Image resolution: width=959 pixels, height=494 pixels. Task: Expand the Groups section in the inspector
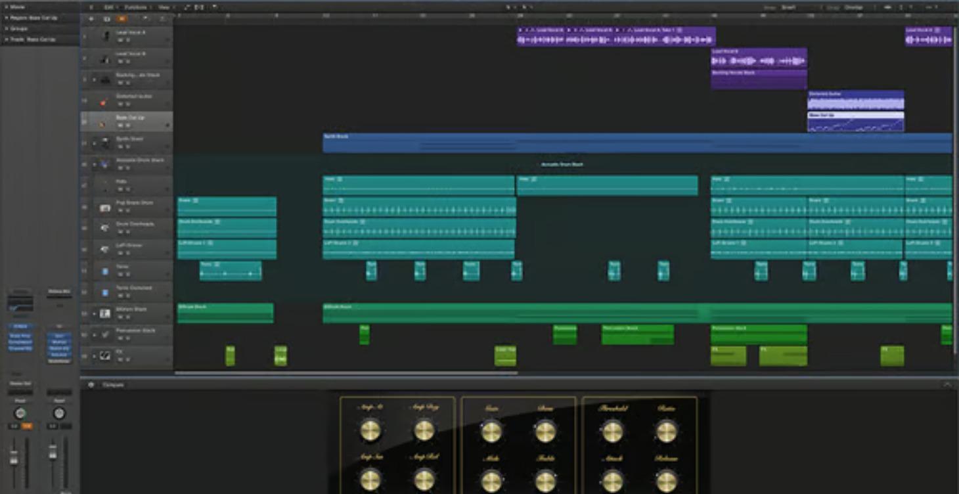[x=6, y=29]
